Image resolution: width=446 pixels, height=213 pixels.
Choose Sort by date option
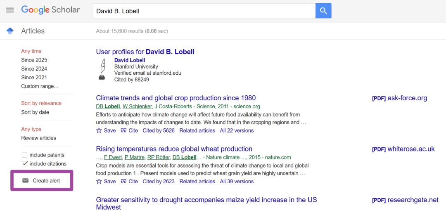(35, 112)
